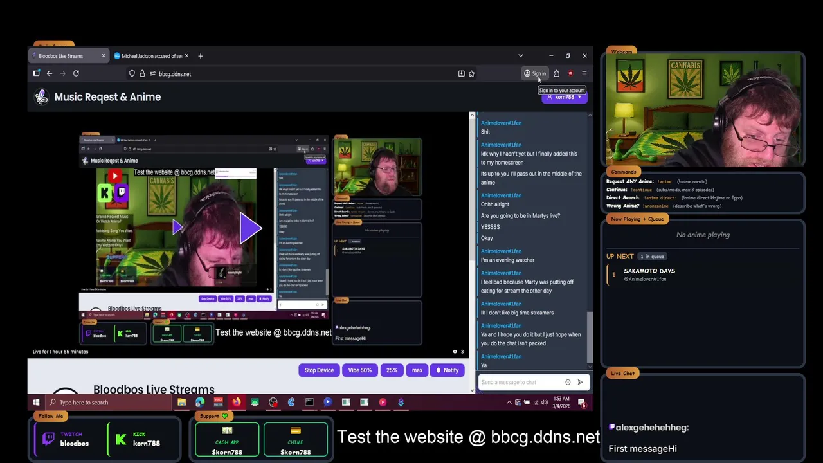Image resolution: width=823 pixels, height=463 pixels.
Task: Close the Michael Jackson accused tab
Action: (185, 56)
